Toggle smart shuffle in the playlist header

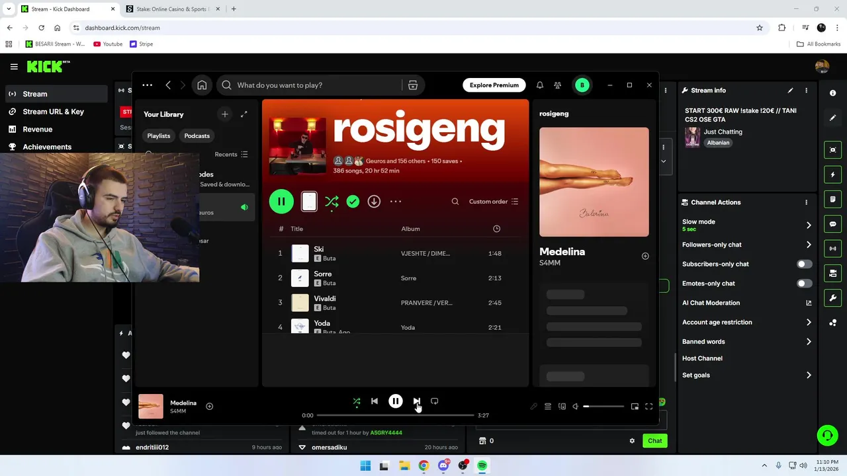(332, 202)
